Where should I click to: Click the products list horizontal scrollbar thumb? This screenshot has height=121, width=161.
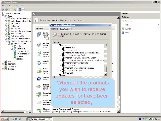[x=68, y=77]
